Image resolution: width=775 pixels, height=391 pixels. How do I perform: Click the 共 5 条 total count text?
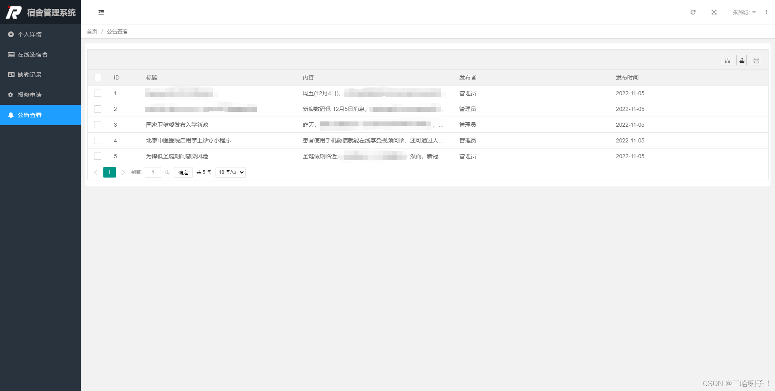point(204,172)
